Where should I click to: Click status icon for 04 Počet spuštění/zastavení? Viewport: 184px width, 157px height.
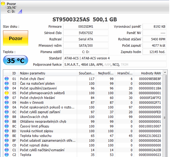point(7,88)
